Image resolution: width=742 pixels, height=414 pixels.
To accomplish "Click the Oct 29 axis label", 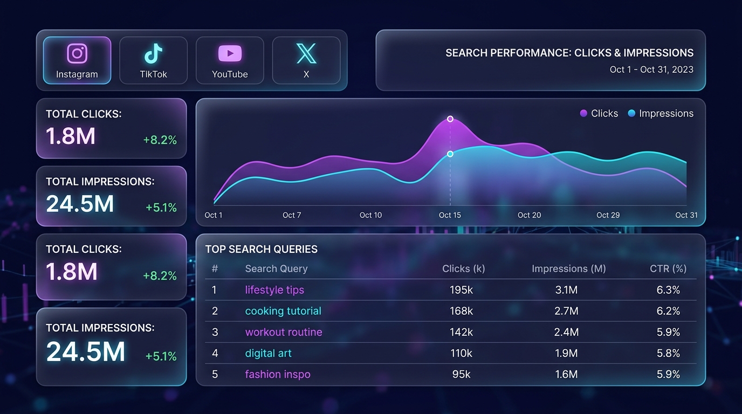I will coord(608,215).
